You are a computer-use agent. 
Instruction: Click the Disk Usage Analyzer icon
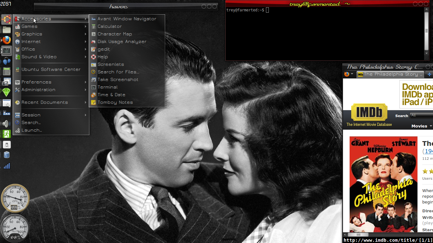point(93,42)
